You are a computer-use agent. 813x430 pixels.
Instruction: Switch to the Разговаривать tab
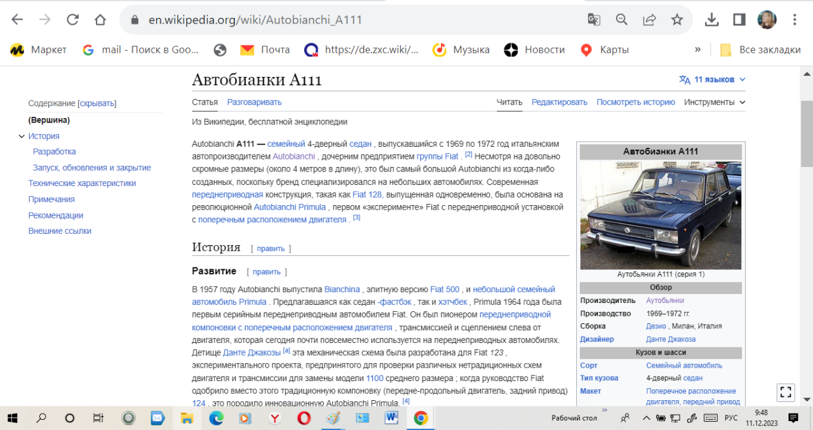point(254,102)
